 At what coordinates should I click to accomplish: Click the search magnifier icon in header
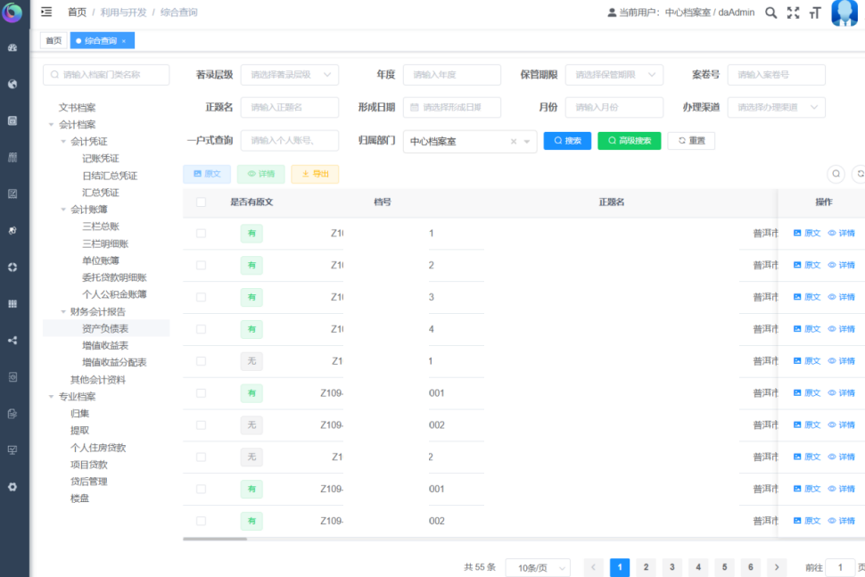(x=770, y=12)
